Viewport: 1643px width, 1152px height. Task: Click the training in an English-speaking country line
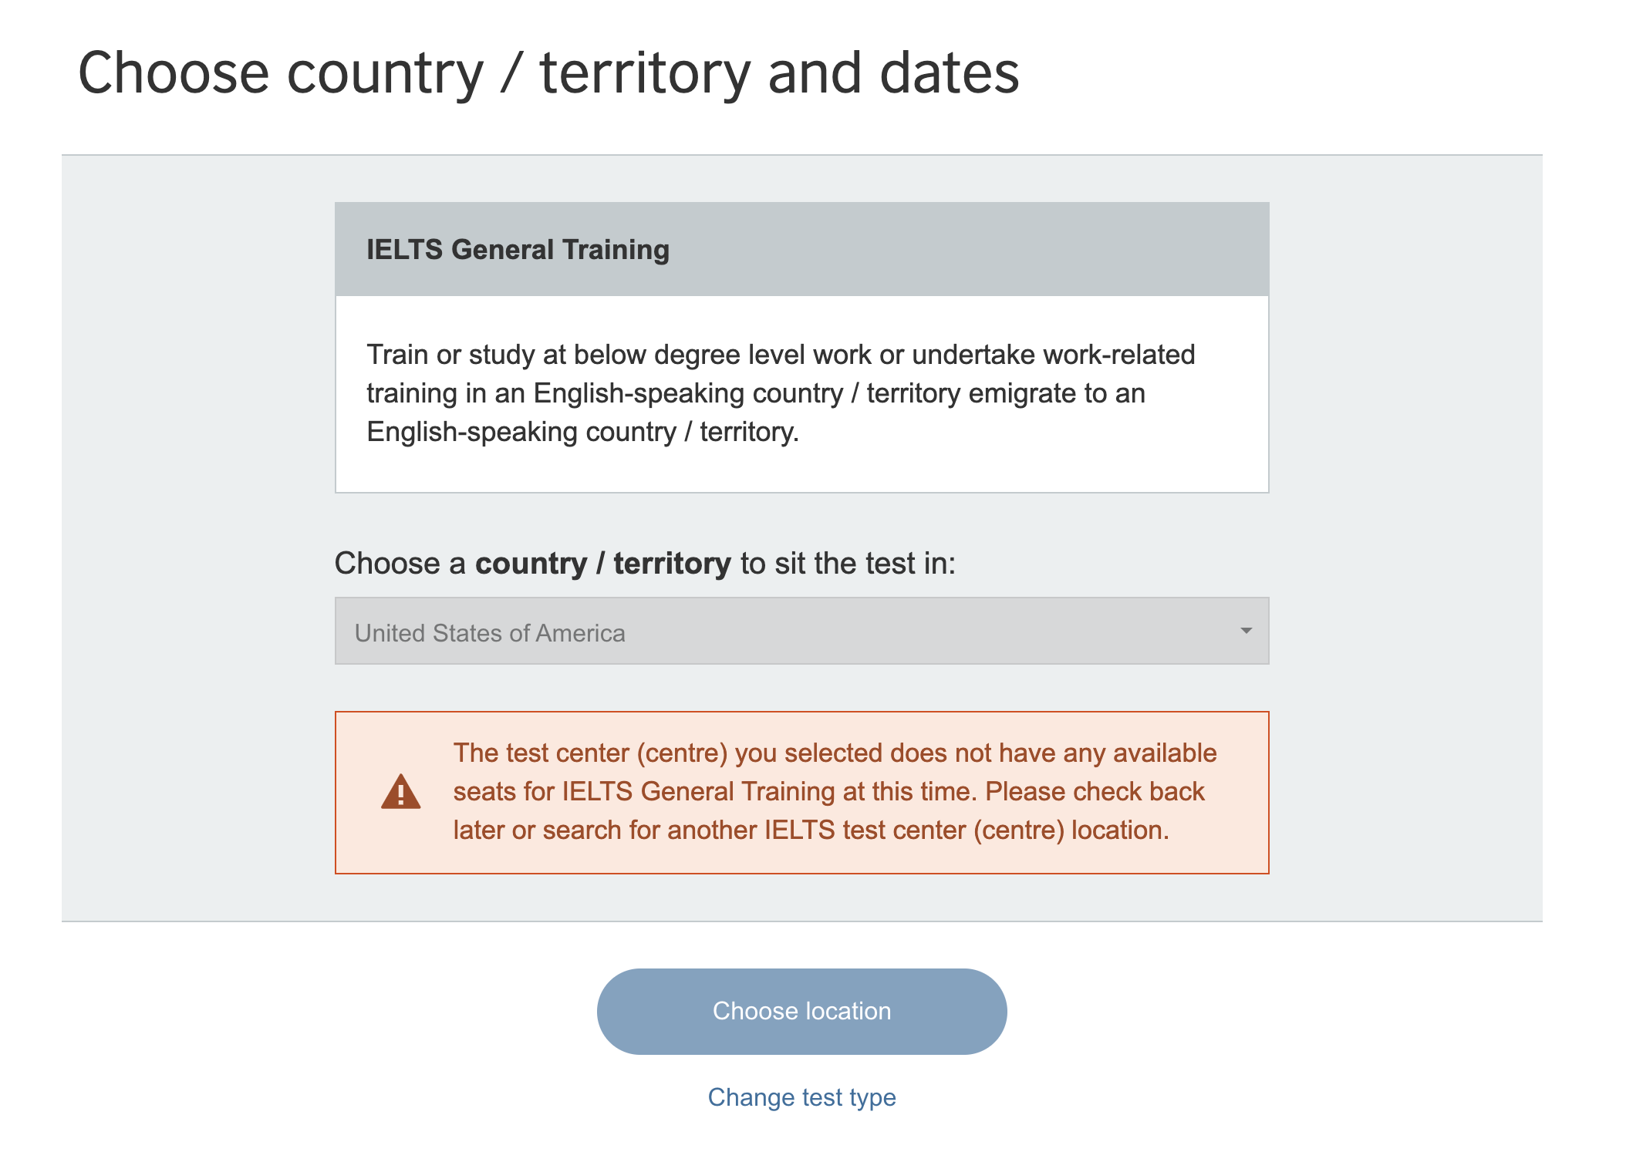tap(755, 393)
